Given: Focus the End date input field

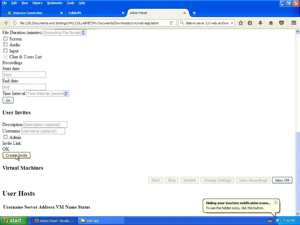Looking at the screenshot, I should 24,87.
